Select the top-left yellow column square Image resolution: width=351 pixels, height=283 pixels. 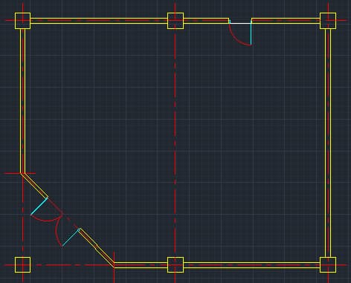(x=23, y=21)
